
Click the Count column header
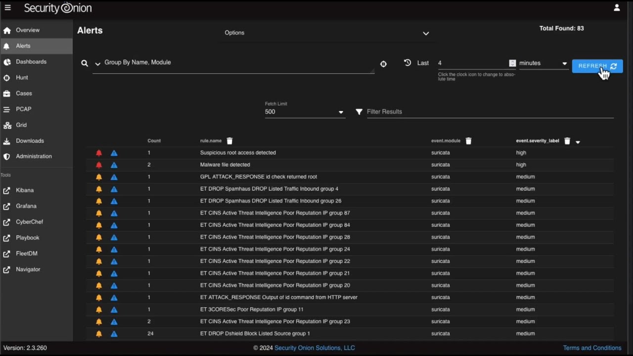tap(154, 141)
